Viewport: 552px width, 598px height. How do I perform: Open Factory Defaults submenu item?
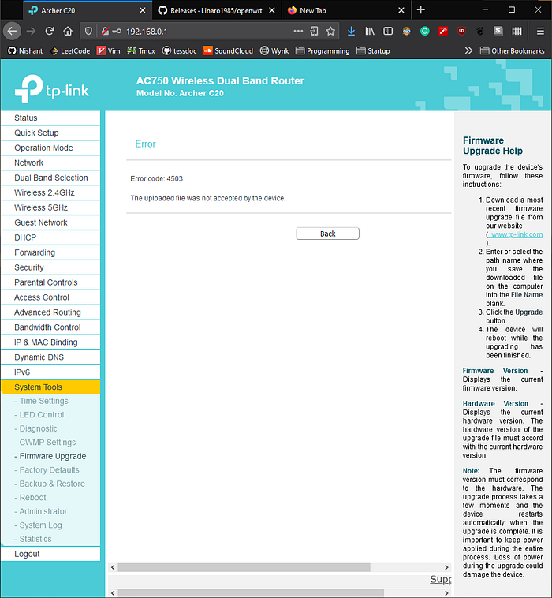tap(49, 470)
